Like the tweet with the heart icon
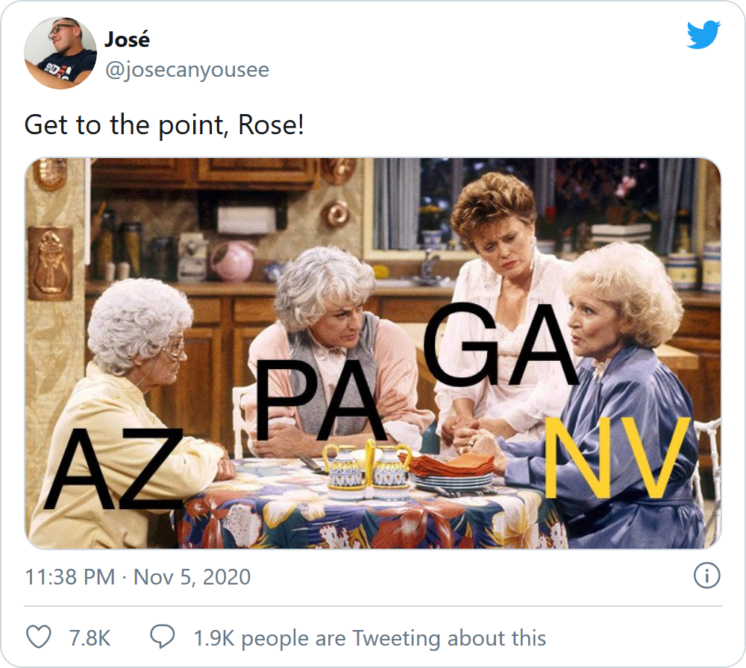This screenshot has height=668, width=746. click(x=39, y=637)
